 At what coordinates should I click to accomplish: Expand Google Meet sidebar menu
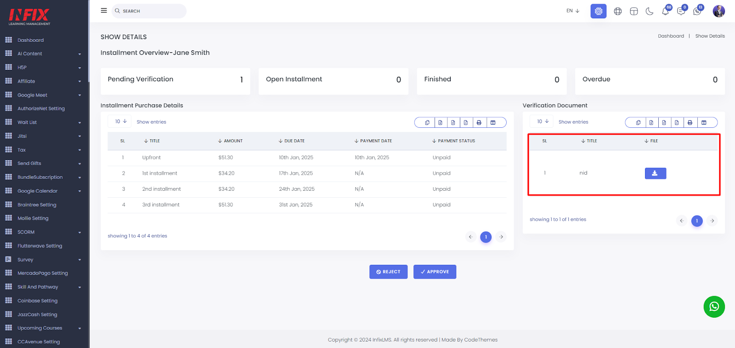click(x=44, y=95)
